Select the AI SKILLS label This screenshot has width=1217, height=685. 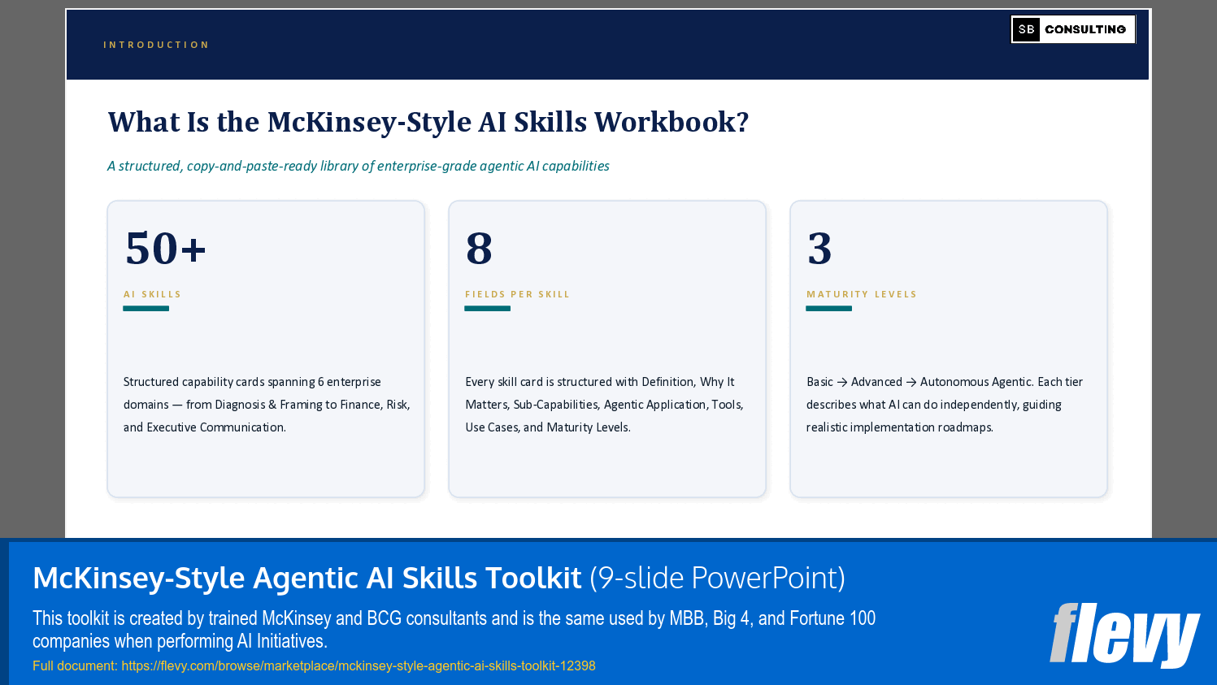(152, 294)
